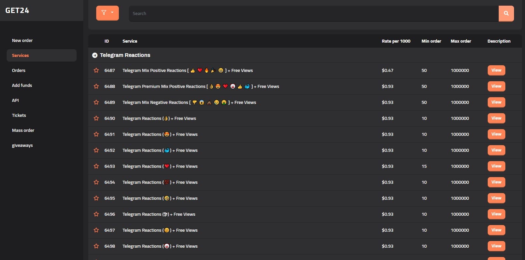Click the star icon for service 6498
Viewport: 525px width, 260px height.
[x=96, y=246]
